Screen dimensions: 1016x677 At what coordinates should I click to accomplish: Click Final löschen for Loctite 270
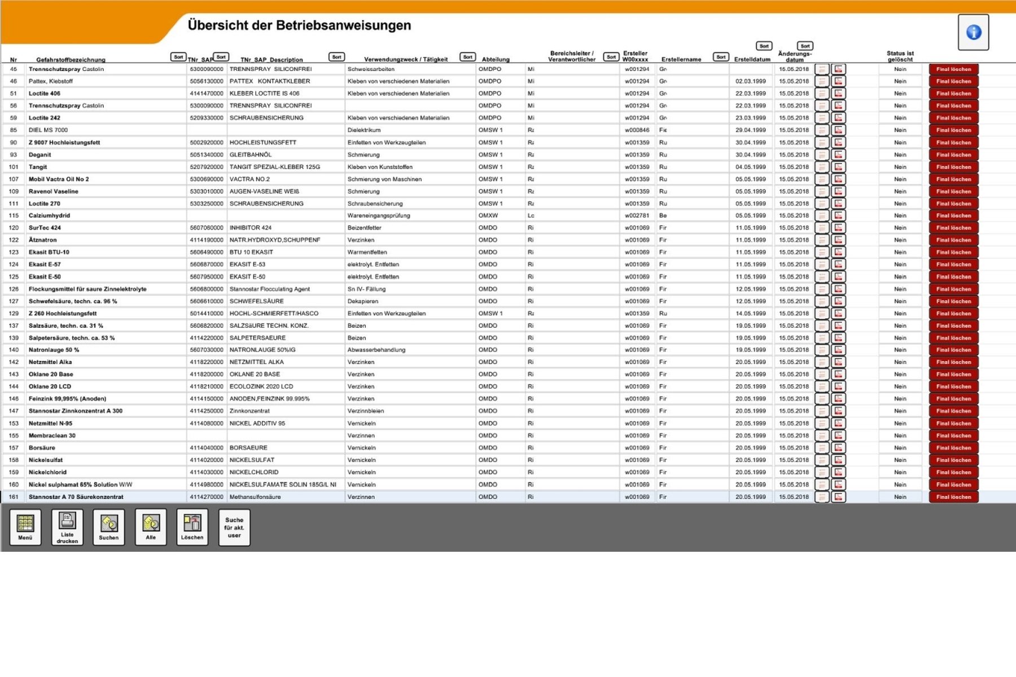click(954, 204)
